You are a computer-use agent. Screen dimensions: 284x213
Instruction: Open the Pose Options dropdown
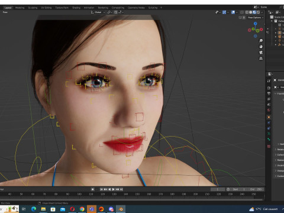tap(256, 18)
